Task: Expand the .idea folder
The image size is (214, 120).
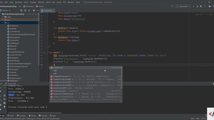Action: pyautogui.click(x=3, y=17)
